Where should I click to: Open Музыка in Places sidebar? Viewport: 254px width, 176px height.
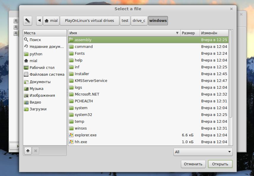point(45,89)
